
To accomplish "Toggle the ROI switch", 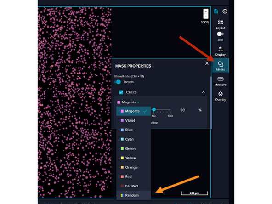I will click(220, 34).
